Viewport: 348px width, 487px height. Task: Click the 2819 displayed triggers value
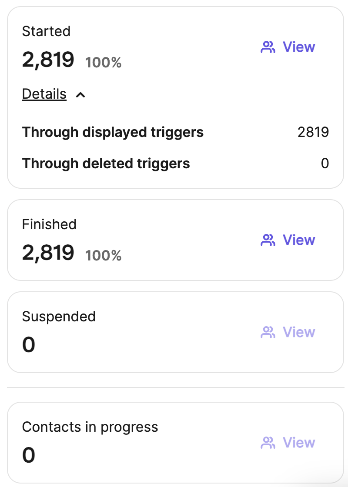313,132
